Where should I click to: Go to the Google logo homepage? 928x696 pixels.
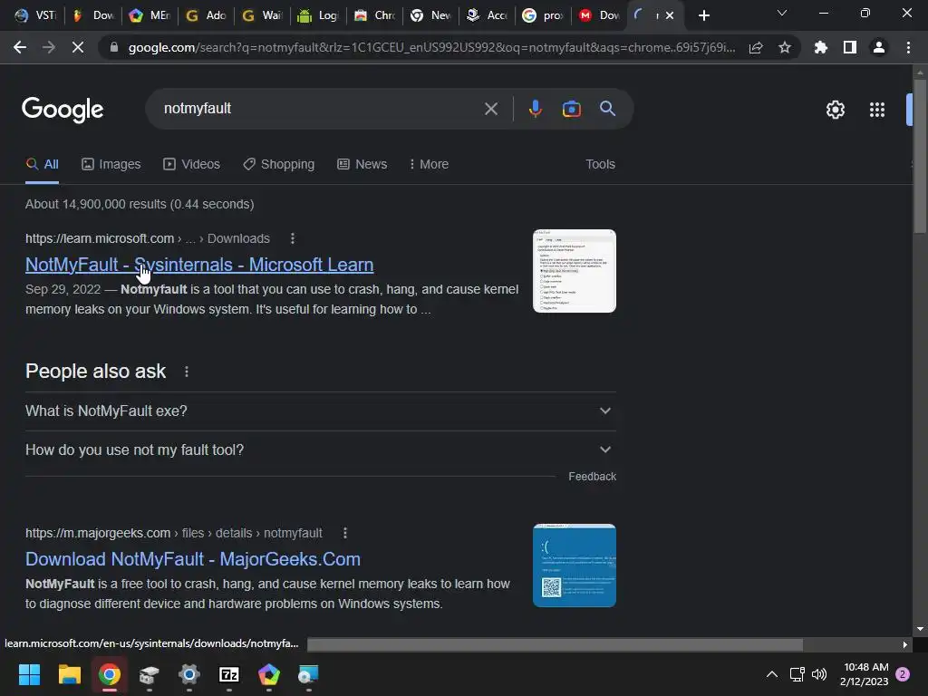pos(63,110)
